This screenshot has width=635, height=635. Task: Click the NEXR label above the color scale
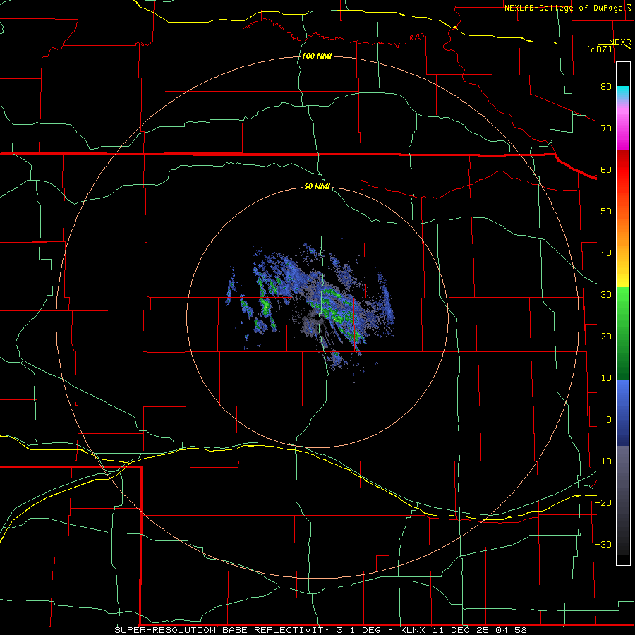click(619, 42)
